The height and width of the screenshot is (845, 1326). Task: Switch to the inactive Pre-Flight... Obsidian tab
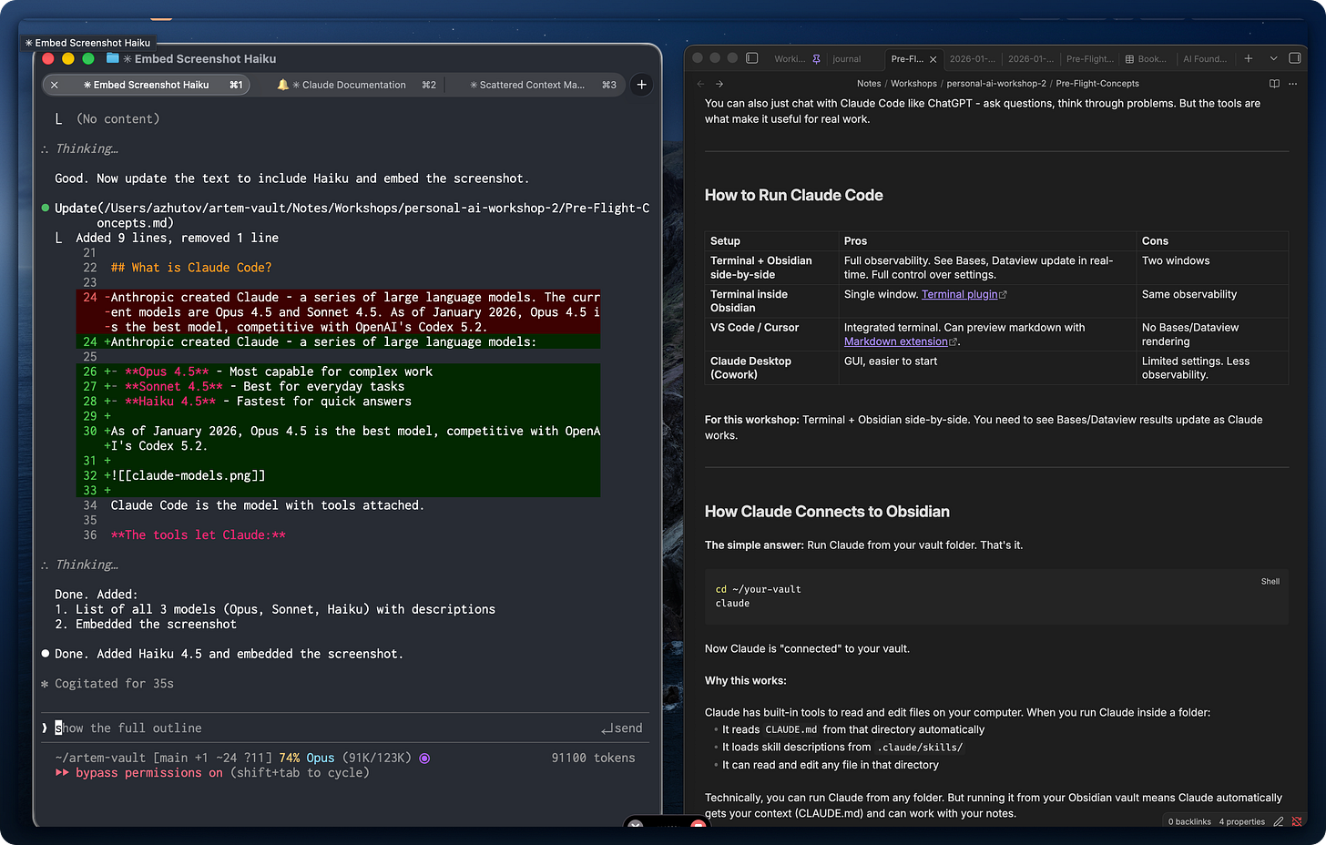click(1089, 58)
